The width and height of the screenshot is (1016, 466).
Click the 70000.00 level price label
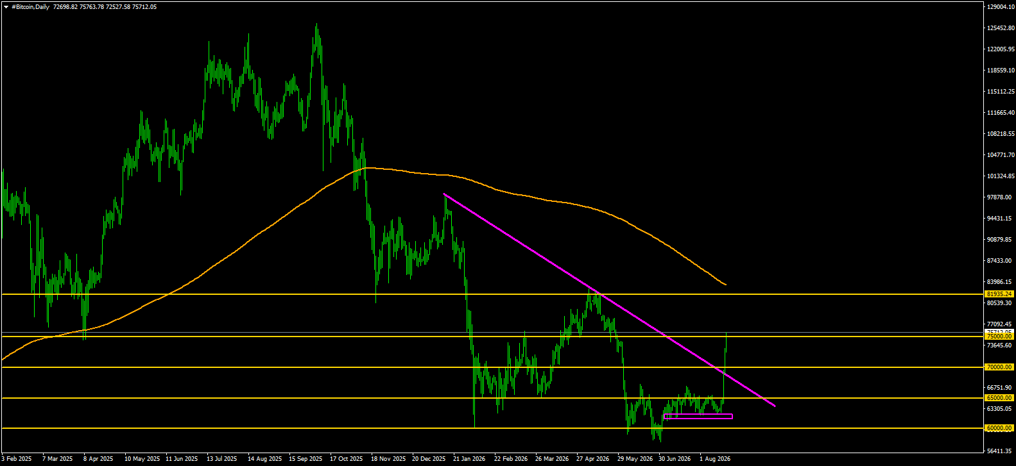999,367
